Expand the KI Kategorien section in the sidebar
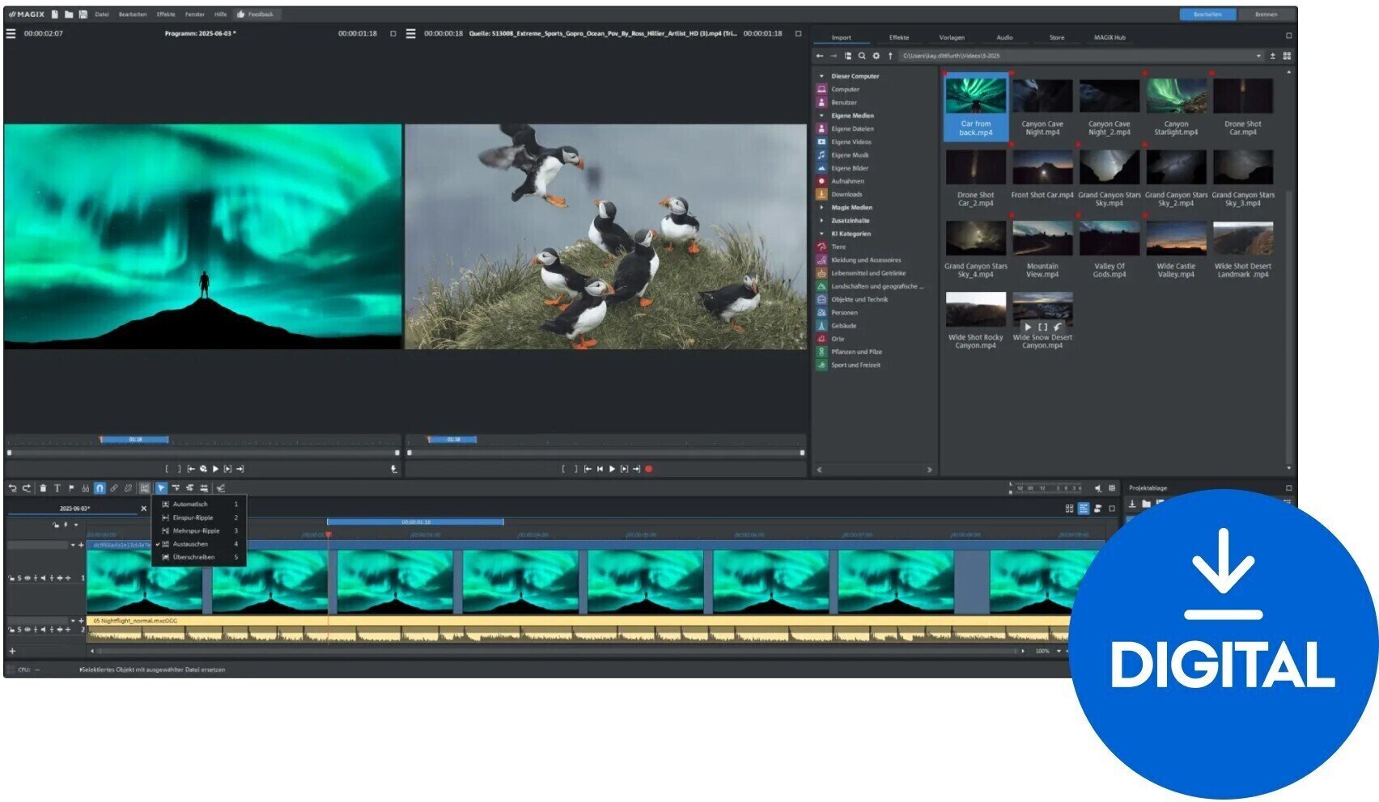This screenshot has width=1379, height=802. point(822,234)
